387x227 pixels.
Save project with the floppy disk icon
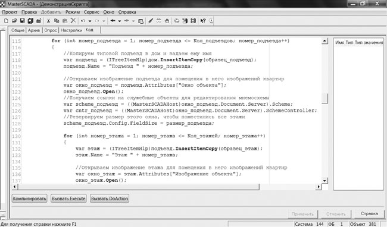point(22,21)
